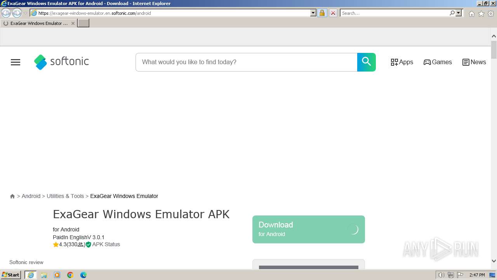Image resolution: width=497 pixels, height=280 pixels.
Task: Open the Favorites star icon
Action: (x=481, y=14)
